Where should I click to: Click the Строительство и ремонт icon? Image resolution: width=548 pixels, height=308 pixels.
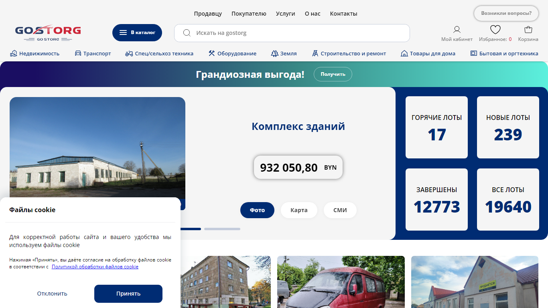[x=315, y=53]
